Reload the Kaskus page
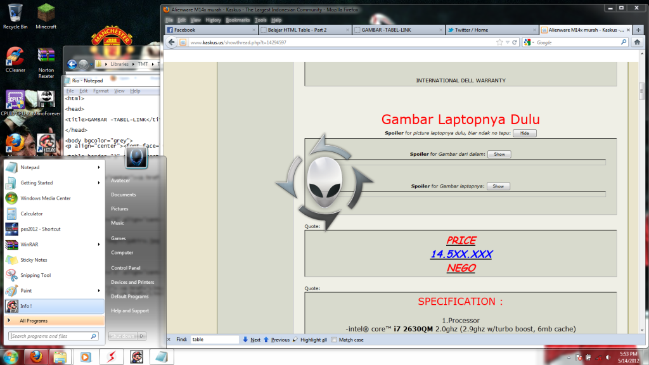 coord(515,42)
